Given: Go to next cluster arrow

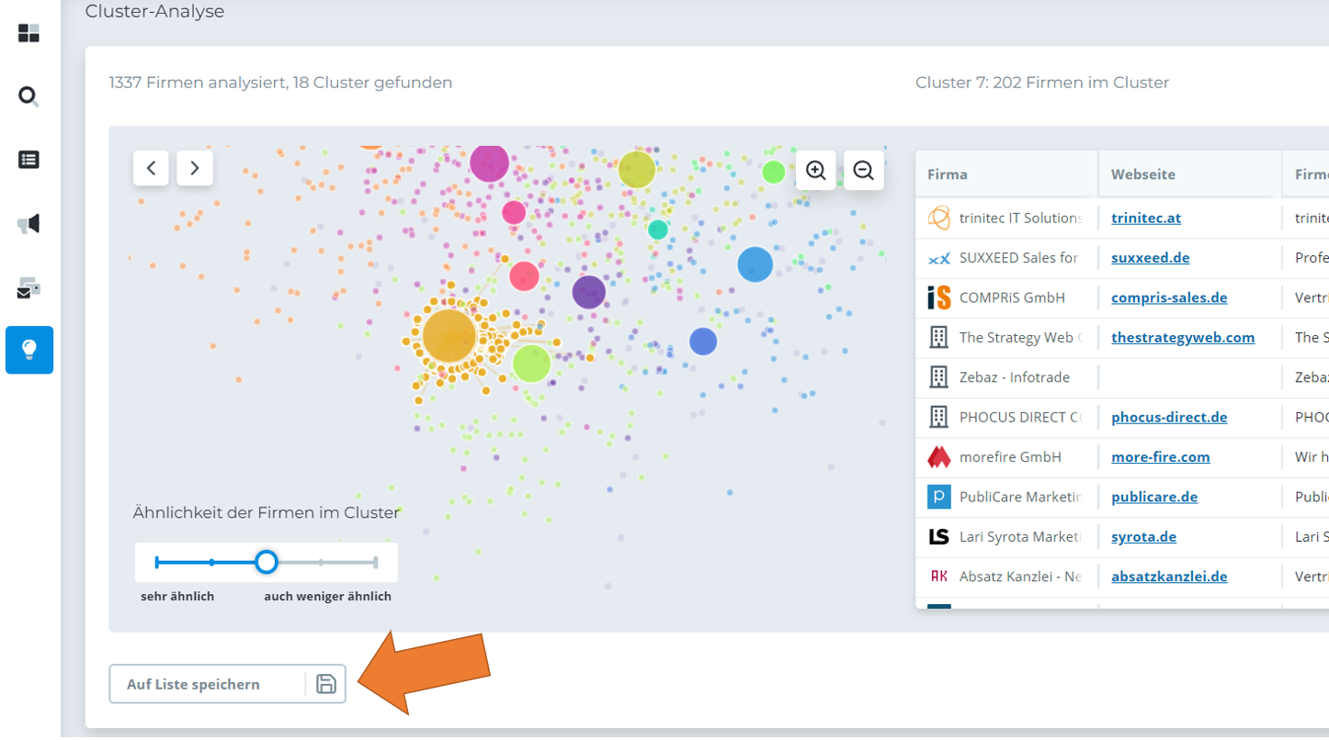Looking at the screenshot, I should click(195, 168).
